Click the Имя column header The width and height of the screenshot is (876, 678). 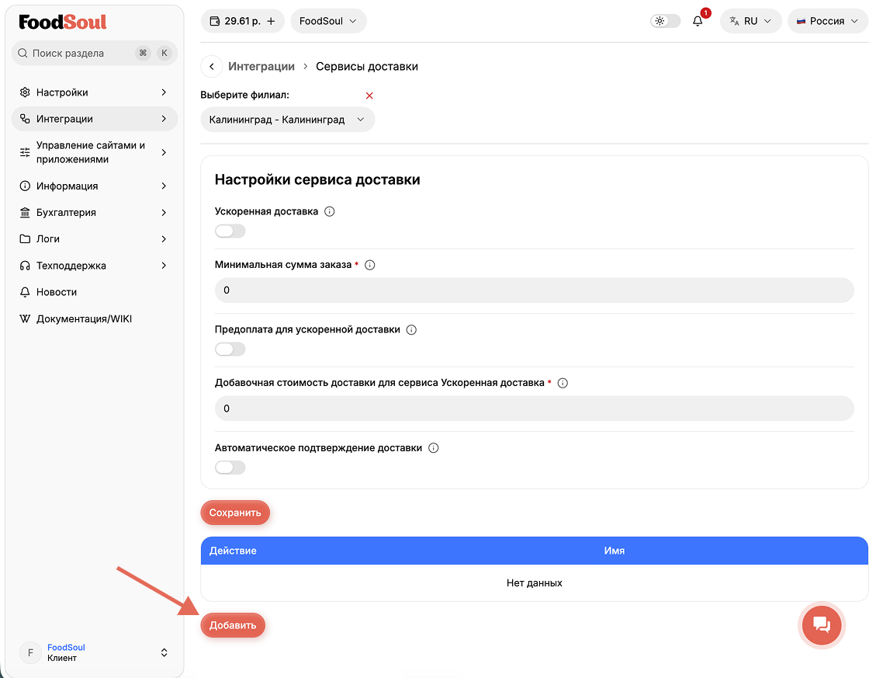(x=614, y=551)
